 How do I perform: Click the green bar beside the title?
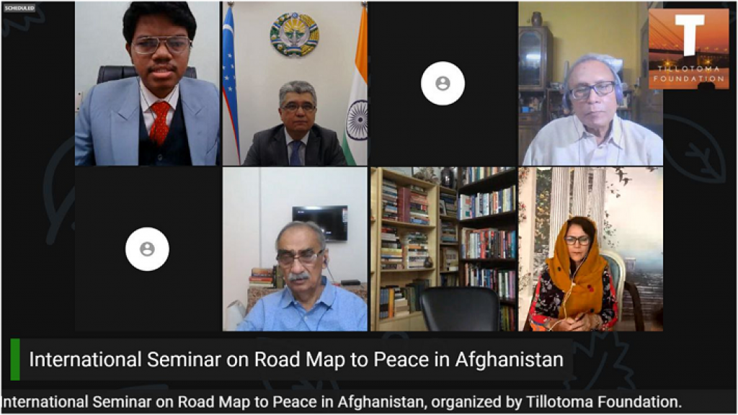(15, 360)
